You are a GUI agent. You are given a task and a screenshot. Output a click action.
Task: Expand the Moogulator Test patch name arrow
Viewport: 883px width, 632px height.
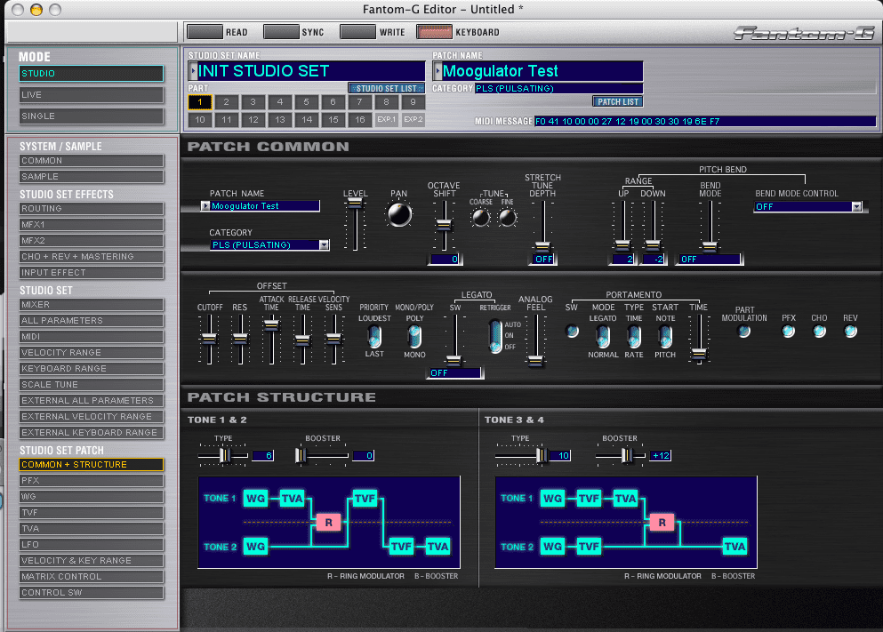pyautogui.click(x=437, y=71)
